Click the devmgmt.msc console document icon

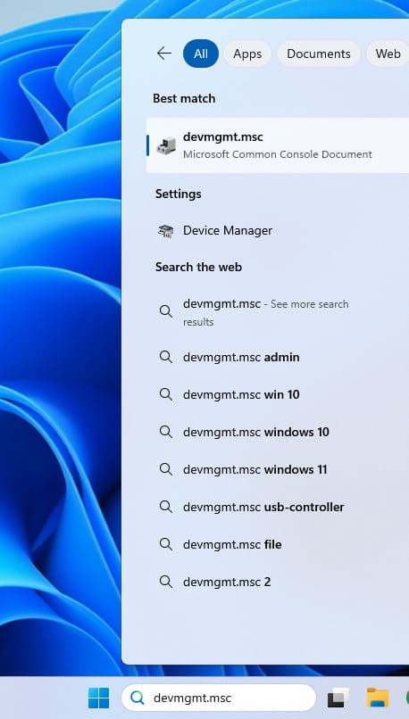point(166,145)
